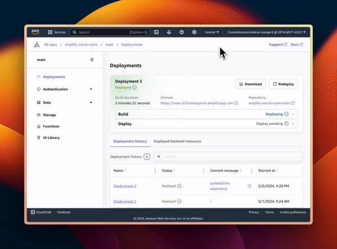
Task: Open CloudShell in the footer
Action: pyautogui.click(x=41, y=213)
